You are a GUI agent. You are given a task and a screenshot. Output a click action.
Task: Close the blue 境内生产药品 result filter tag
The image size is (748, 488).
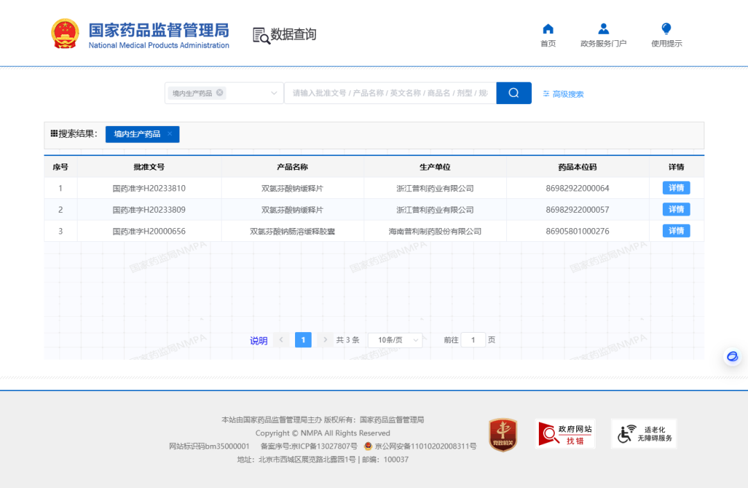pos(170,134)
